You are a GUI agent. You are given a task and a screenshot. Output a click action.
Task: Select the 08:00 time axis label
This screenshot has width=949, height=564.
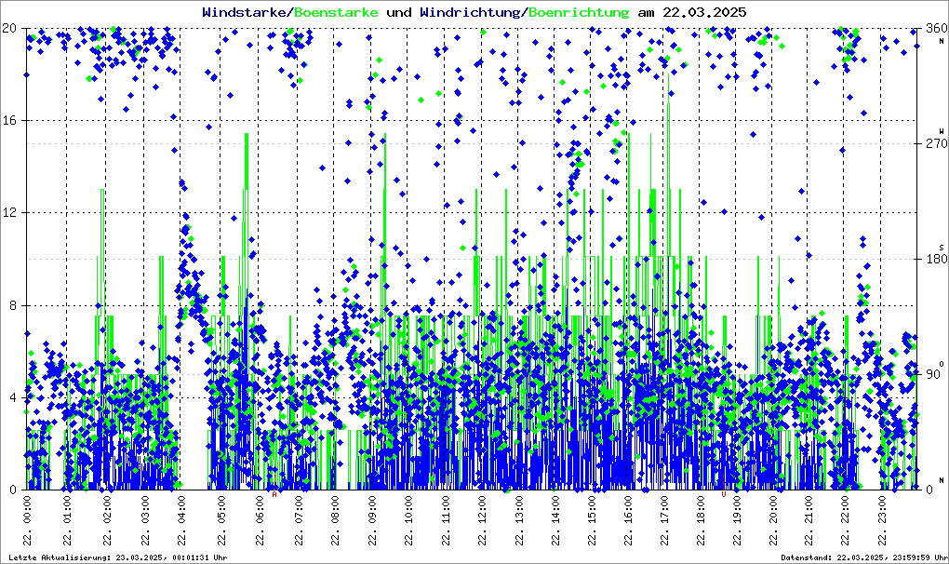tap(335, 520)
